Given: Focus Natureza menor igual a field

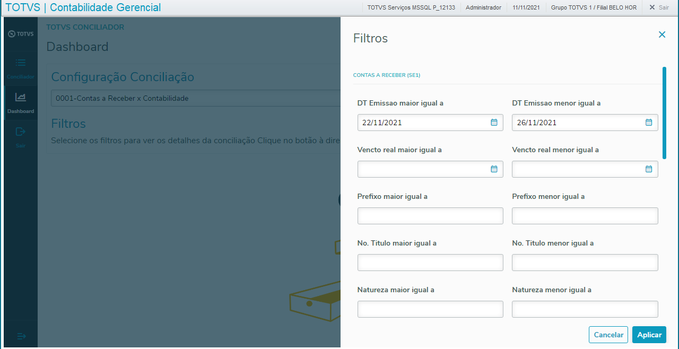Looking at the screenshot, I should (x=585, y=309).
